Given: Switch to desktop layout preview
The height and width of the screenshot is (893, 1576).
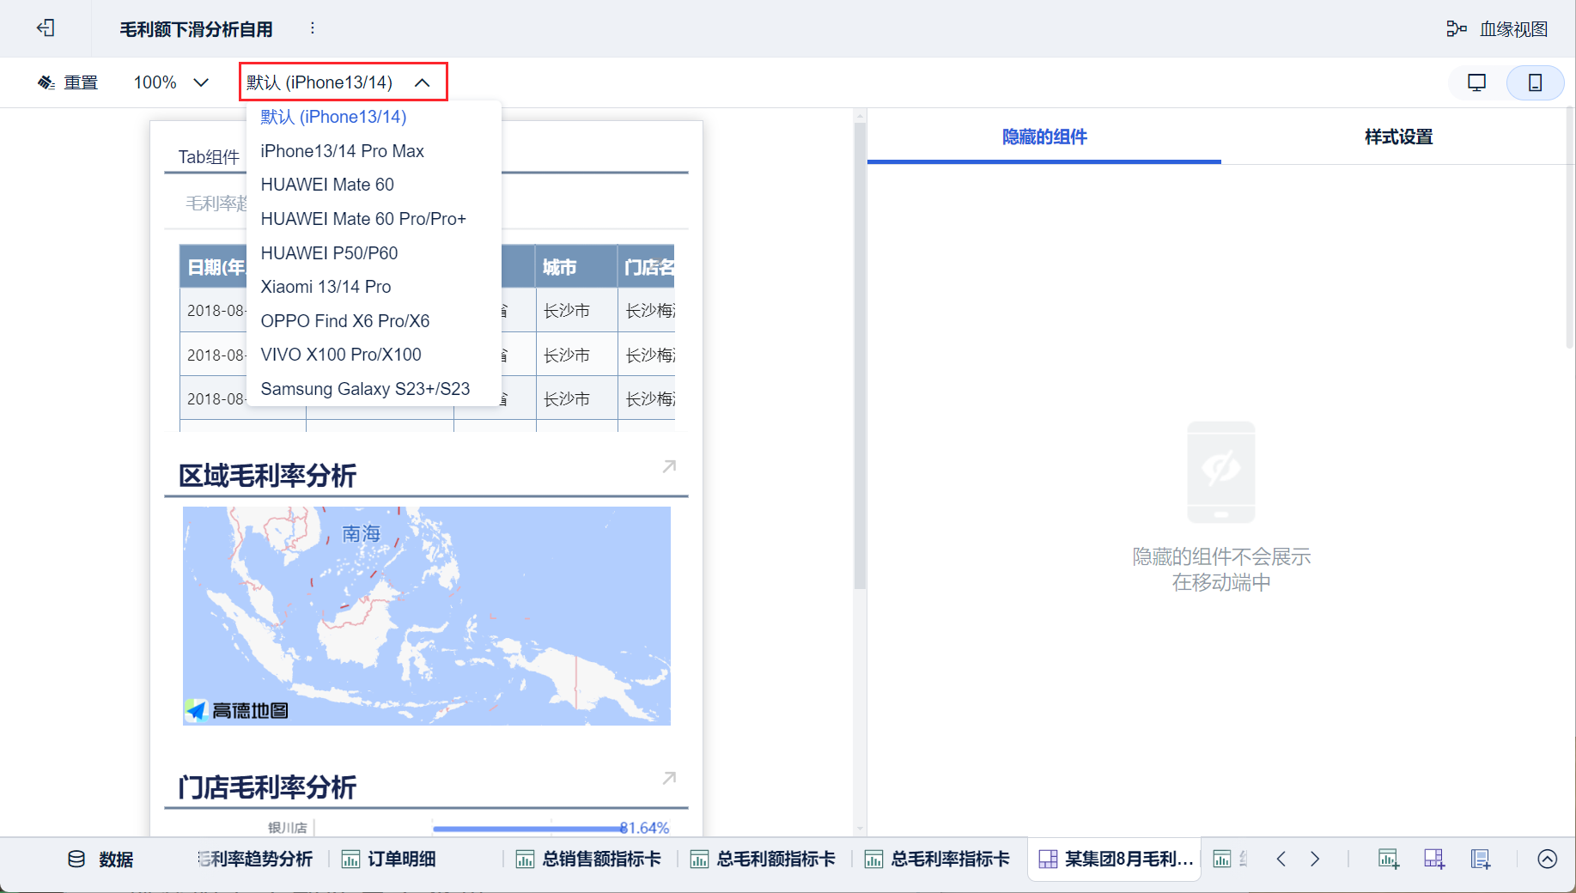Looking at the screenshot, I should 1477,82.
